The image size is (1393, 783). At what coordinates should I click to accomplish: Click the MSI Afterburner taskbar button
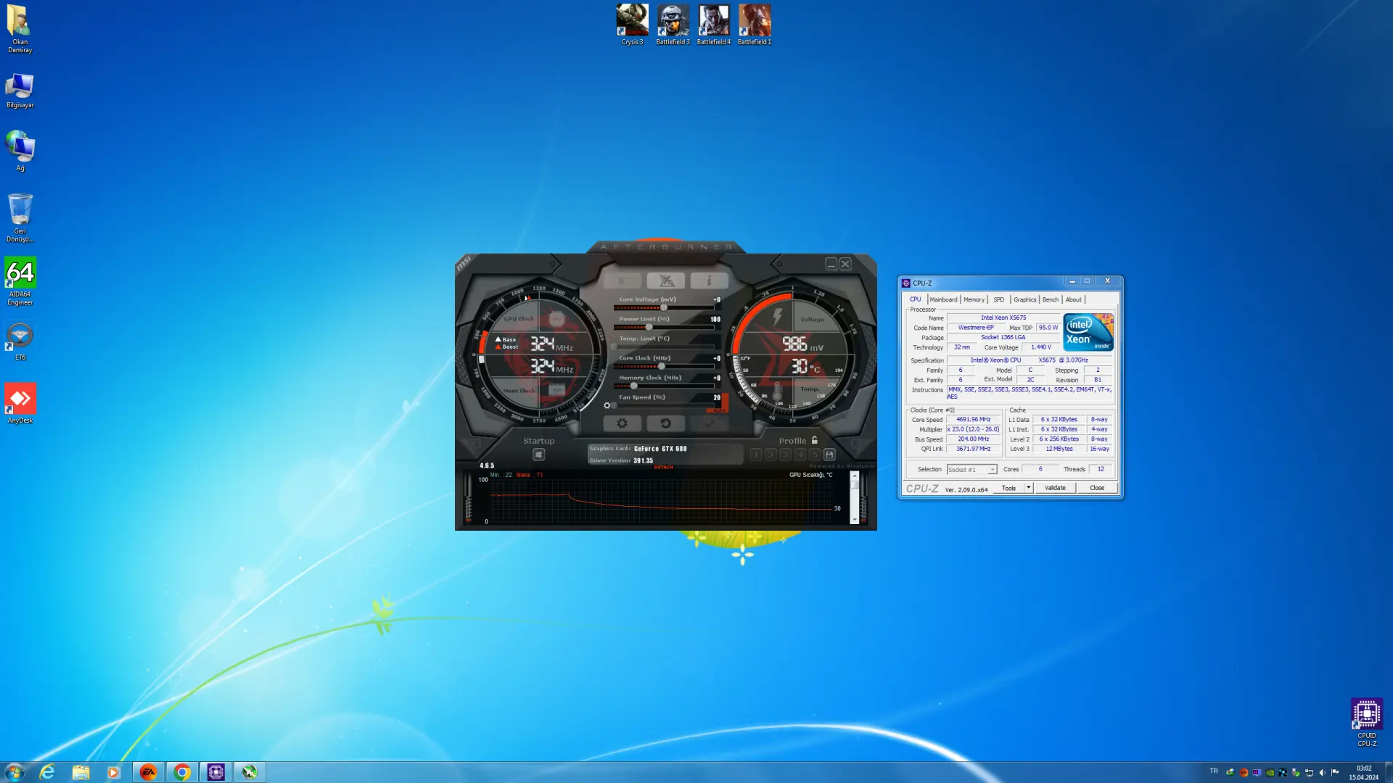tap(250, 772)
